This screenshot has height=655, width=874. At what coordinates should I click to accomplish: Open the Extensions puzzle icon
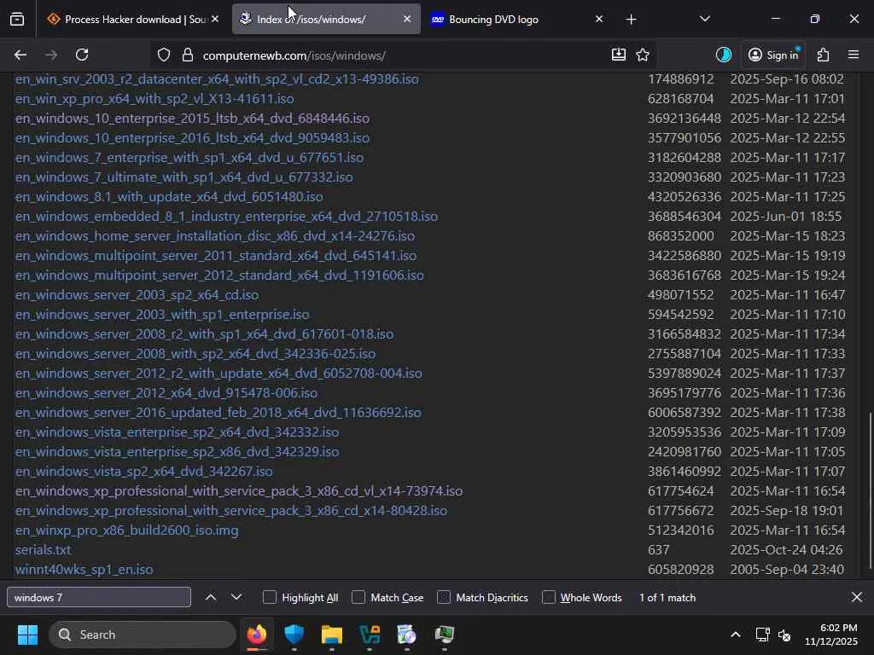coord(824,55)
